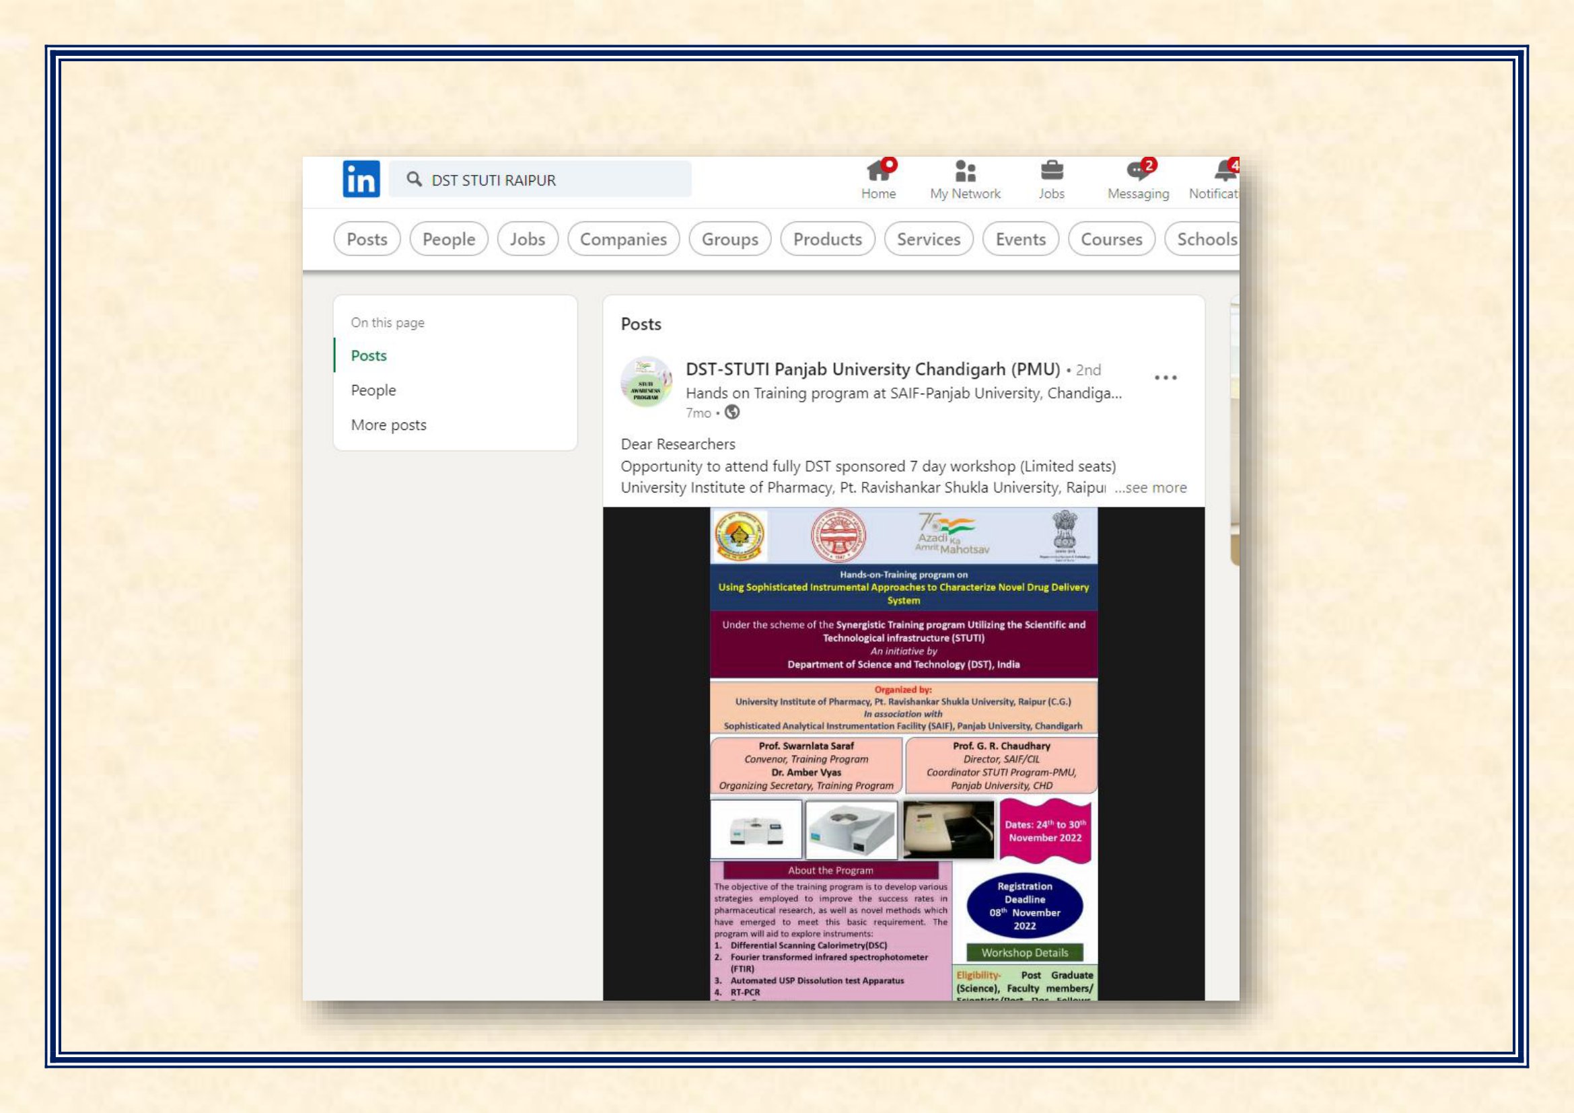Filter results by Events
This screenshot has height=1113, width=1574.
coord(1021,239)
